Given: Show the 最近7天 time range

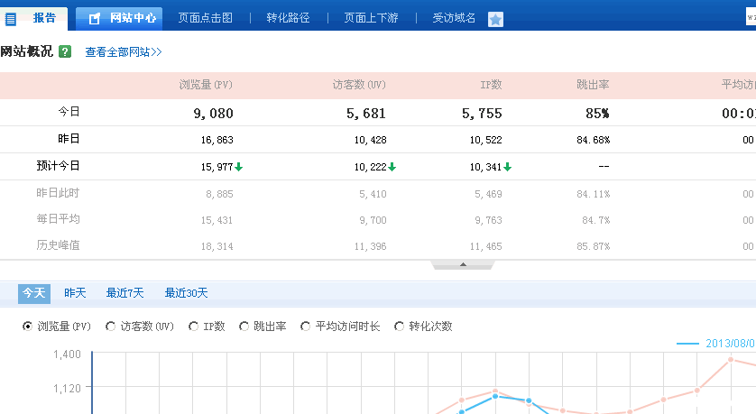Looking at the screenshot, I should pyautogui.click(x=124, y=293).
